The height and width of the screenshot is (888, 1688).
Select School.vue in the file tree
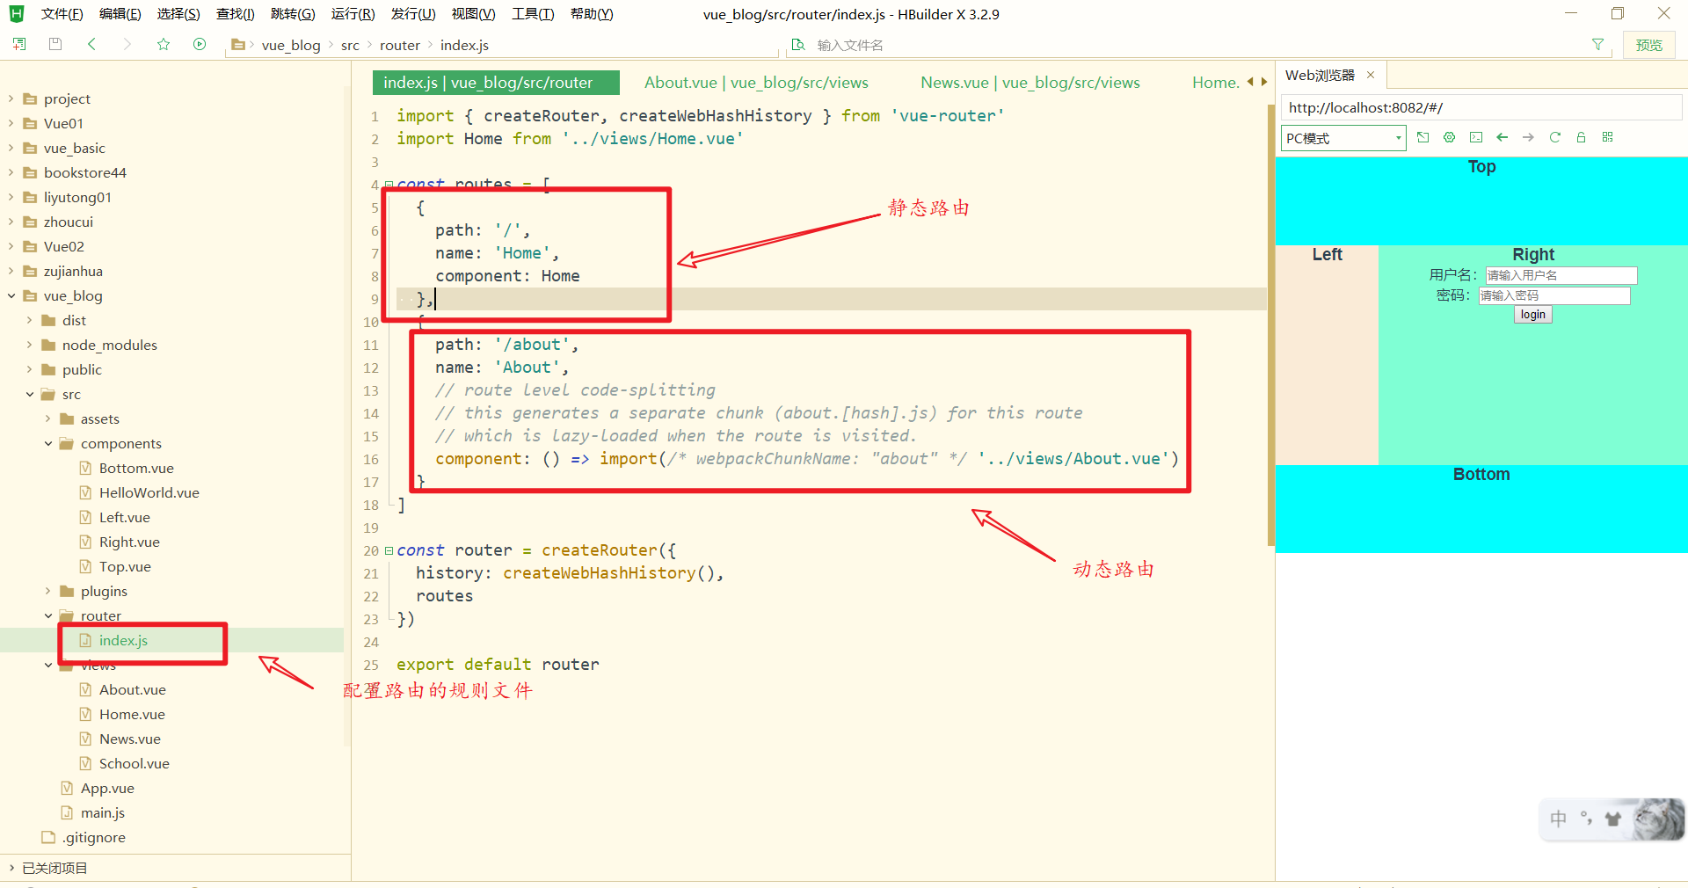134,763
